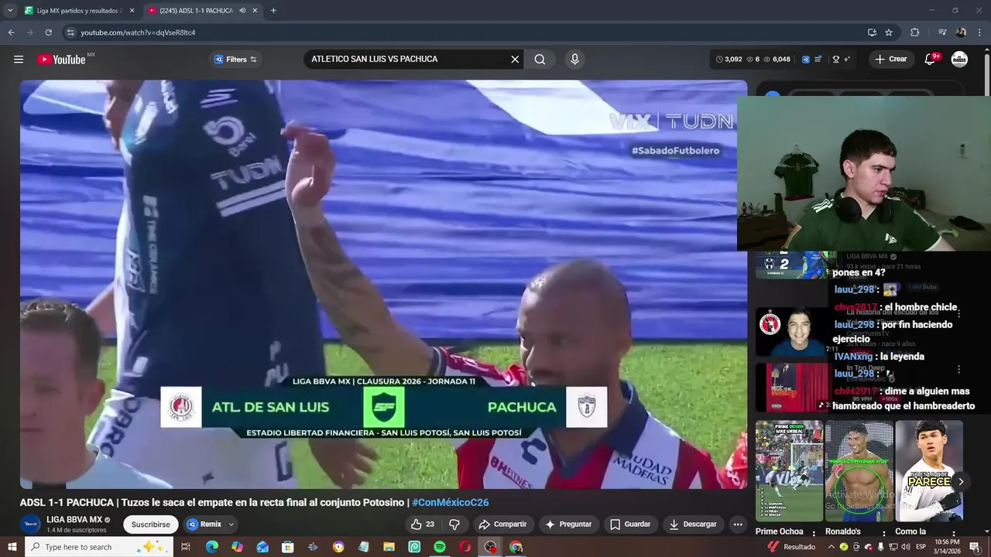Click the vidIQ sparkle AI icon
Screen dimensions: 991x557
[x=847, y=60]
